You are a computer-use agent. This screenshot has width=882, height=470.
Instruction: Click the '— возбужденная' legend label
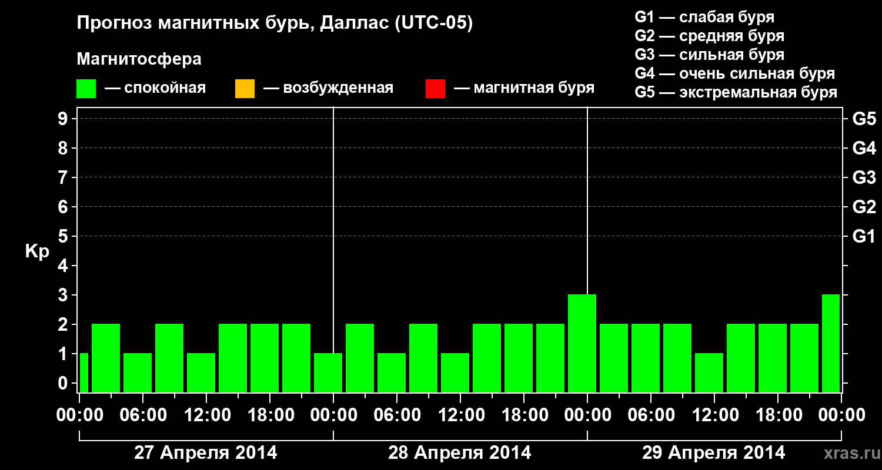point(328,88)
